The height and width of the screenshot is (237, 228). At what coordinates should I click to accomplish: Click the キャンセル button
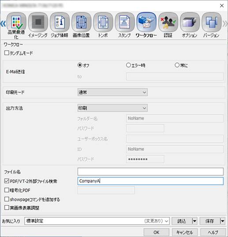185,232
